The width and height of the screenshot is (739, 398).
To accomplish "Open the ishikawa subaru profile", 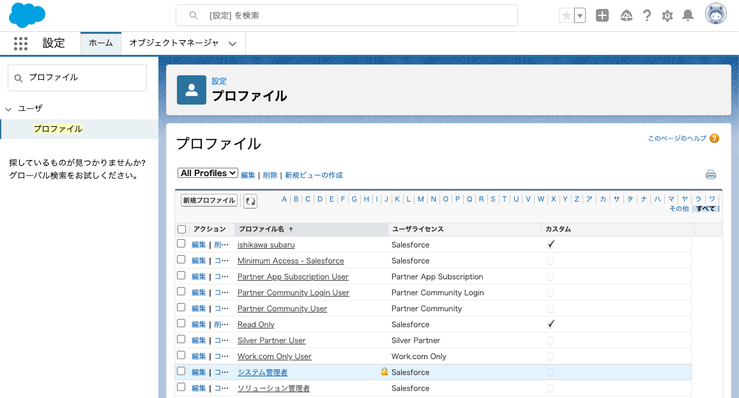I will (266, 245).
